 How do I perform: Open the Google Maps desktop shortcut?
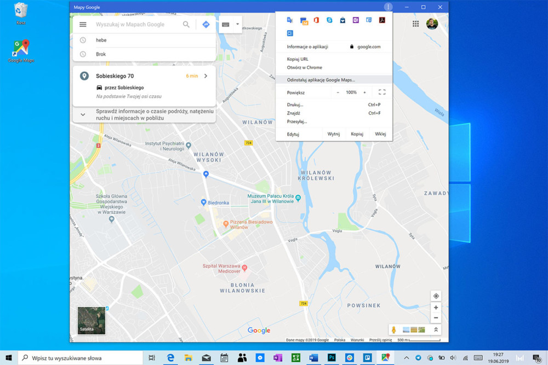tap(21, 51)
